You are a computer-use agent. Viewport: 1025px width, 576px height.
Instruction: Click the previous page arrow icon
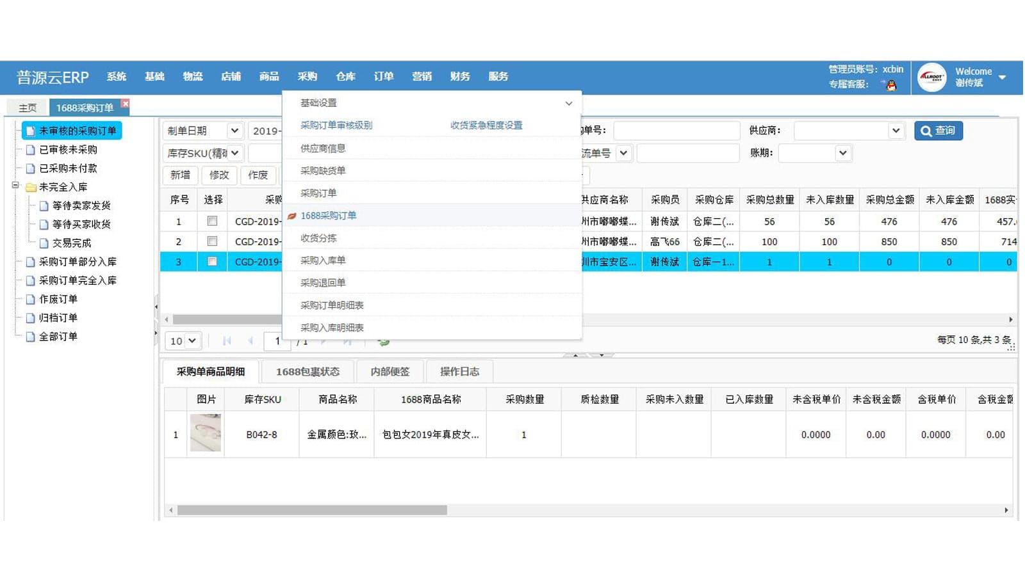[250, 341]
